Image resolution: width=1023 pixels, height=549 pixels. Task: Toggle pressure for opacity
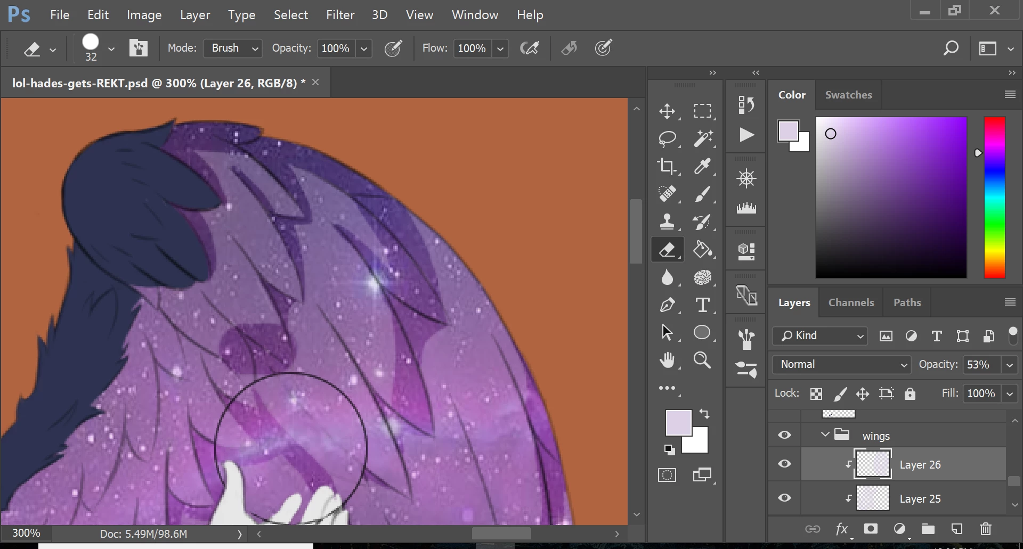pyautogui.click(x=393, y=48)
